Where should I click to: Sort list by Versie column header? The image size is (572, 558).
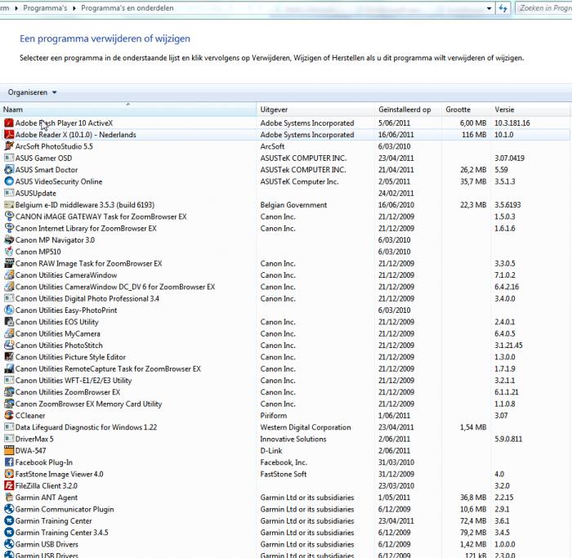coord(530,109)
